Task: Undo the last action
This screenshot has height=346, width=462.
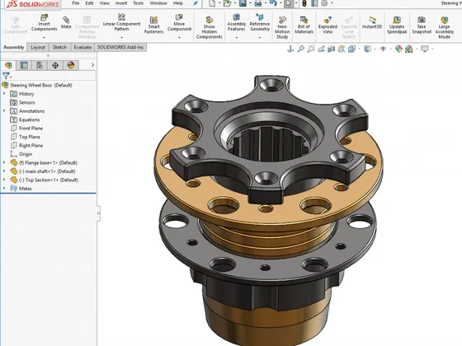Action: click(273, 3)
